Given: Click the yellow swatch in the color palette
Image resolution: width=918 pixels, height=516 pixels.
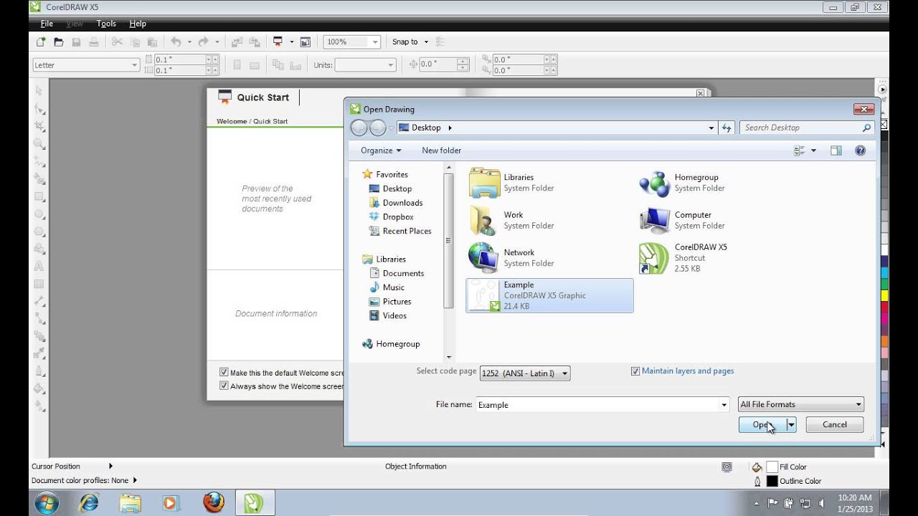Looking at the screenshot, I should pyautogui.click(x=884, y=295).
